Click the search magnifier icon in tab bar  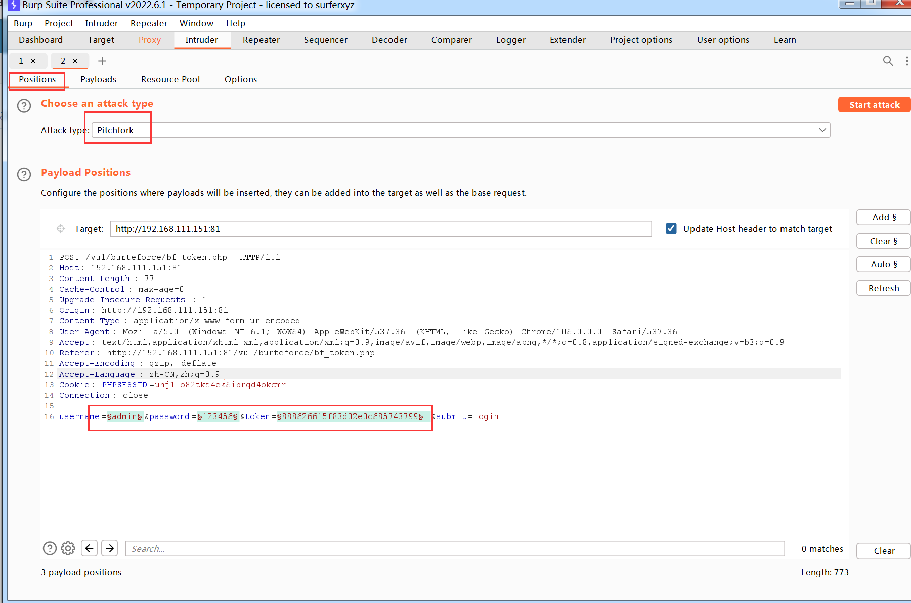pos(888,61)
